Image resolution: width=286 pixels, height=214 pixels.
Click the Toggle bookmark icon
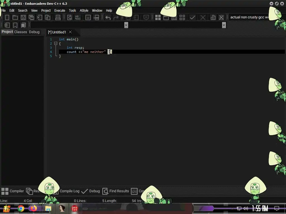[x=15, y=25]
